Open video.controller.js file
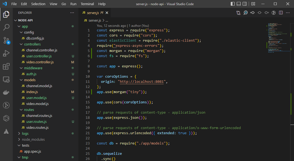Viewport: 294px width, 161px height. (40, 62)
